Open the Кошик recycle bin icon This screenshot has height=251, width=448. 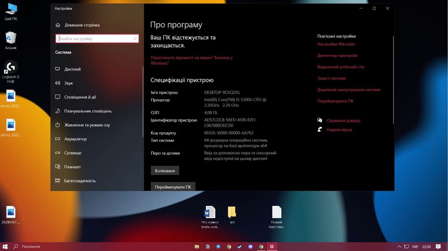11,41
